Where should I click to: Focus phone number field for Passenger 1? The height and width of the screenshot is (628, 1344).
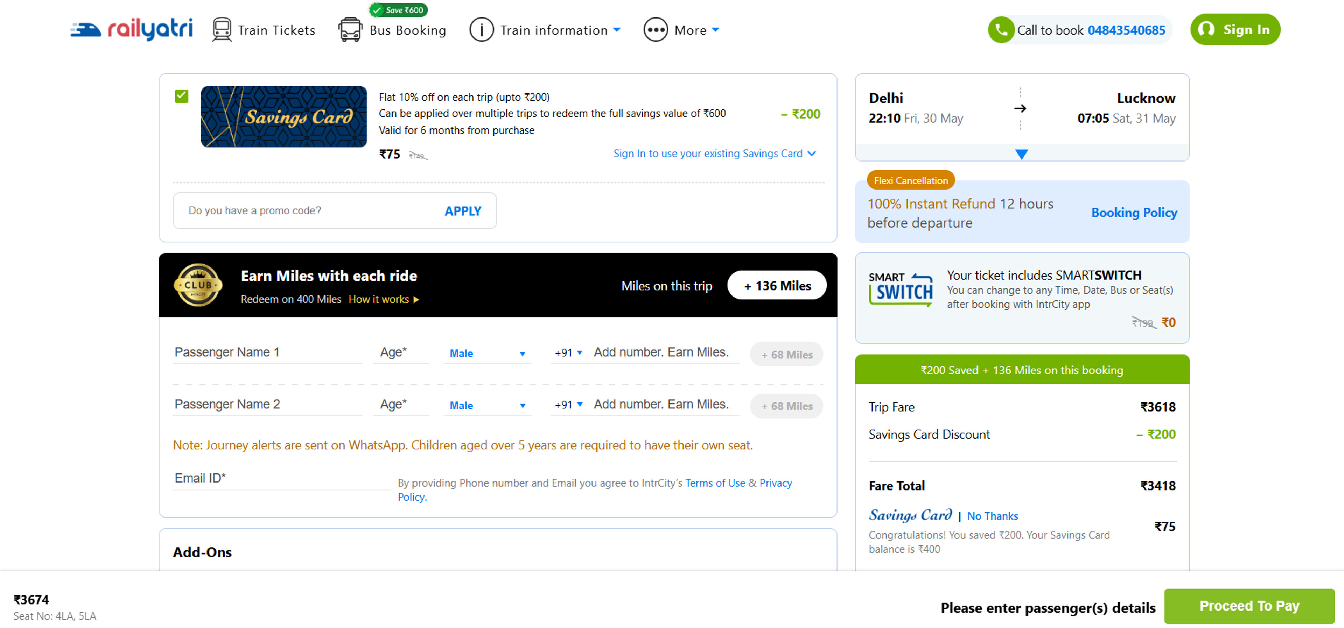pos(665,352)
